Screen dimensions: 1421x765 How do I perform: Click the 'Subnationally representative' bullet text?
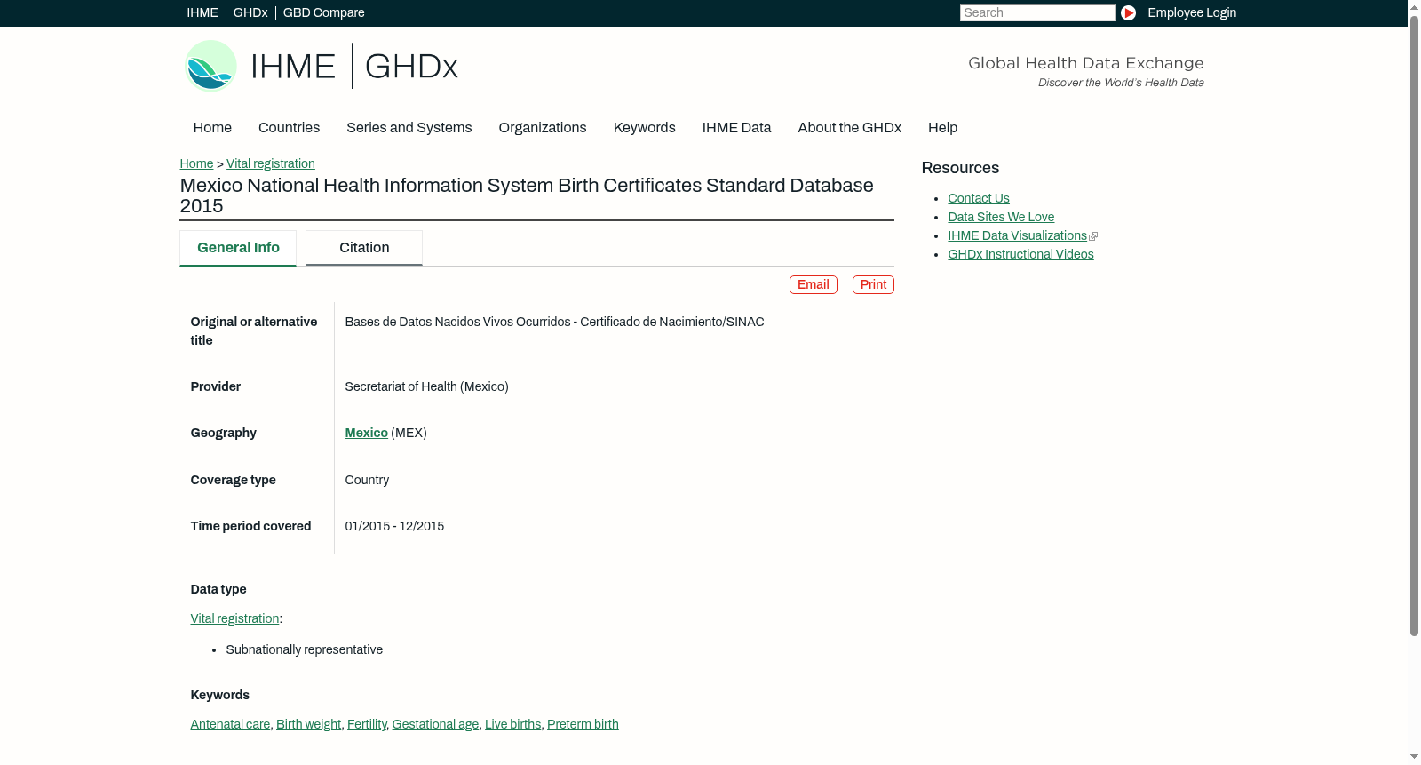(x=304, y=649)
